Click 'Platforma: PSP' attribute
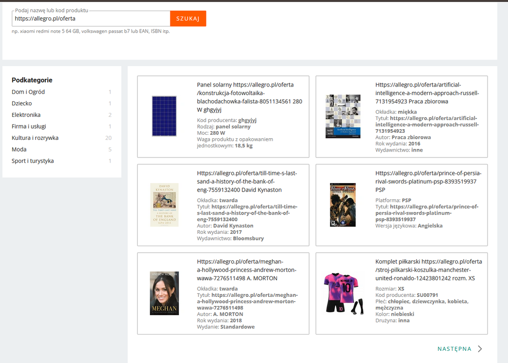The image size is (508, 363). (x=393, y=200)
